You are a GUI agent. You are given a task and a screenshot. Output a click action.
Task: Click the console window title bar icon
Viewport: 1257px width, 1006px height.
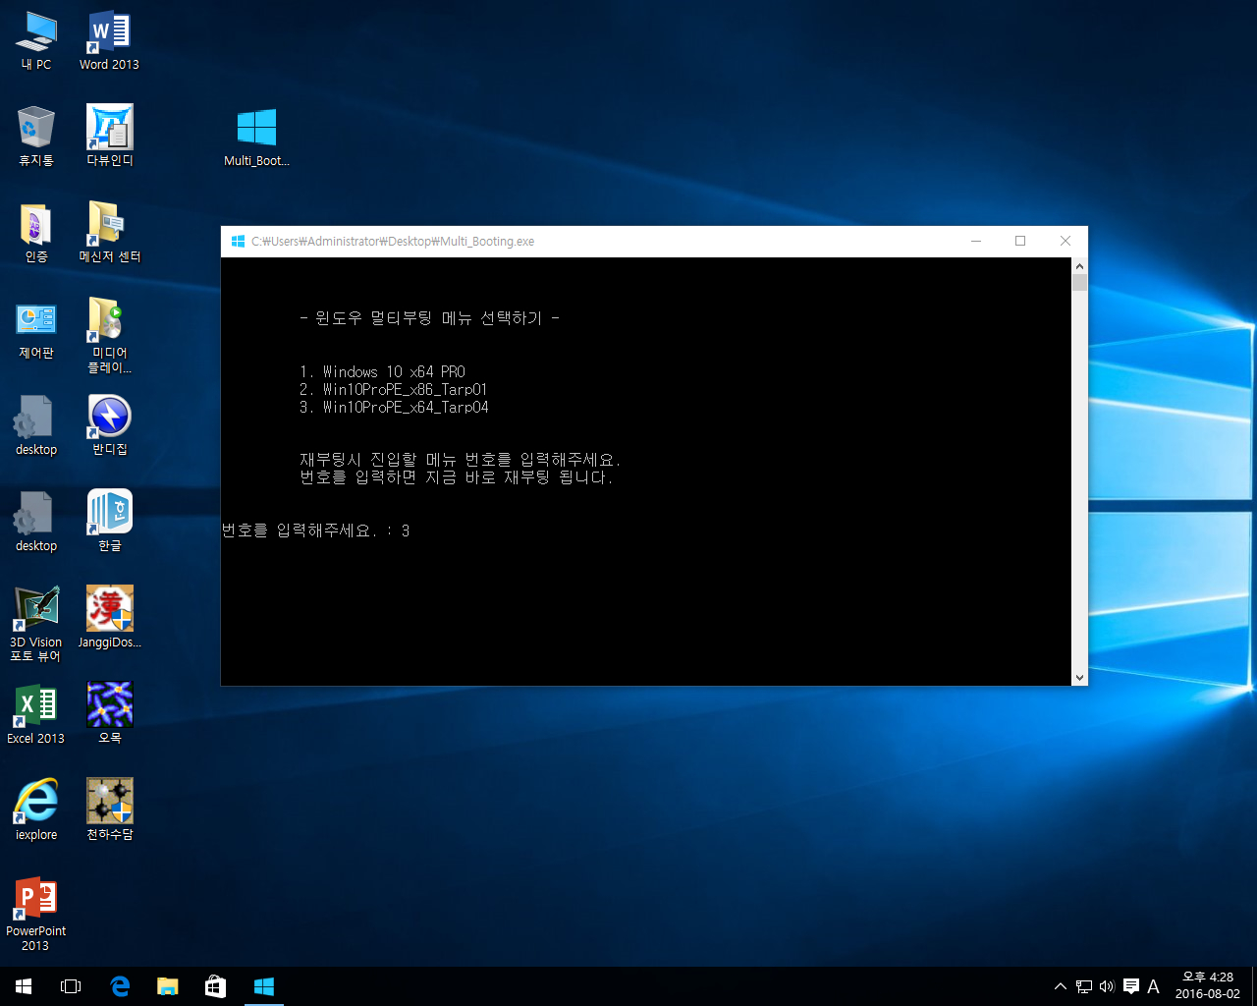tap(238, 241)
